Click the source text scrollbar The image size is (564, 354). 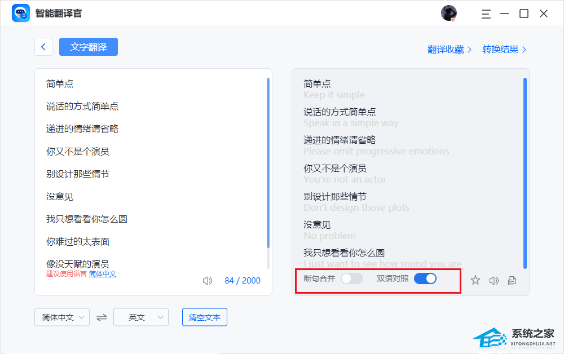pos(268,163)
